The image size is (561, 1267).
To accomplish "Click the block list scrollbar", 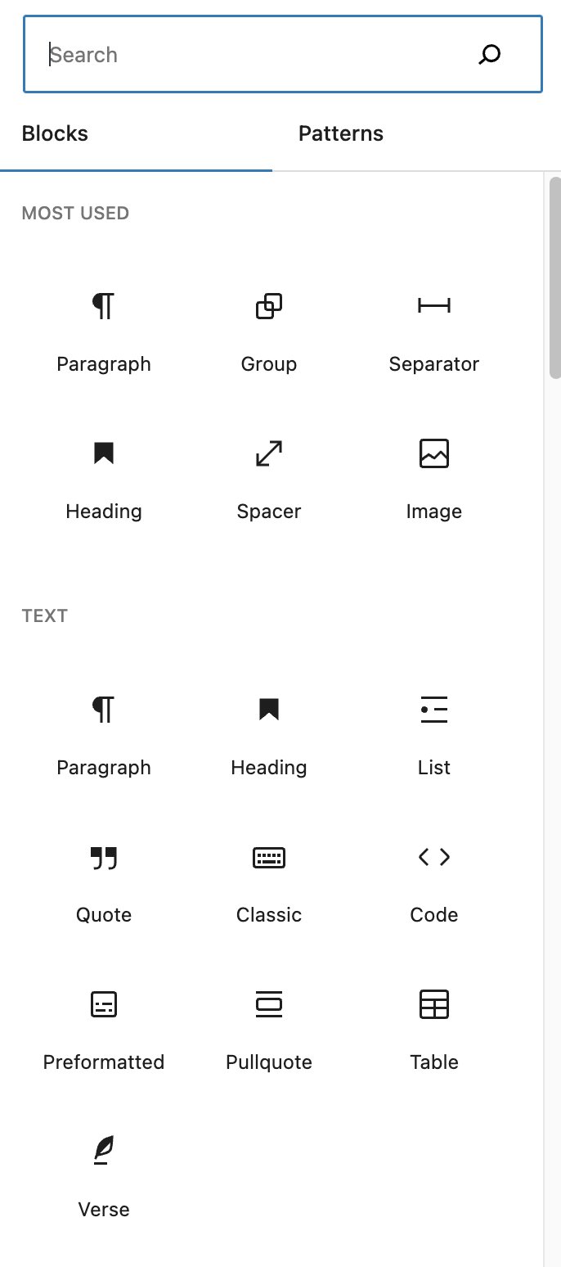I will (554, 277).
